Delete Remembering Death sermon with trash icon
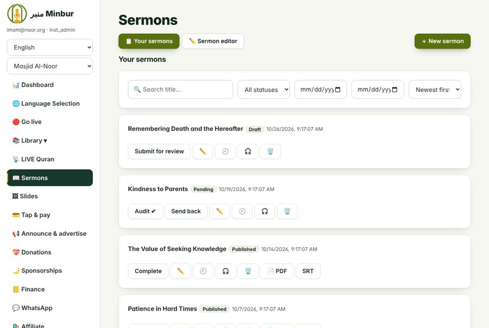Image resolution: width=489 pixels, height=328 pixels. pos(271,152)
